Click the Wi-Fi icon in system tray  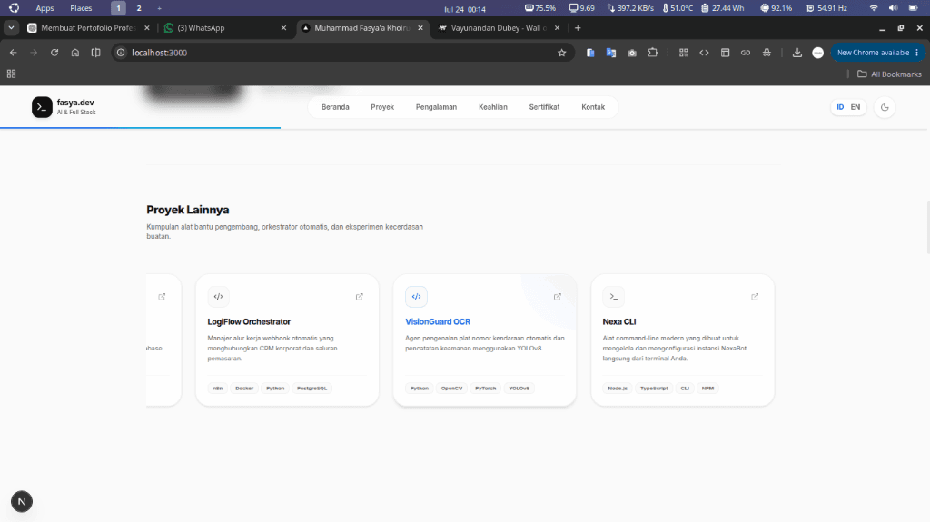(x=873, y=8)
